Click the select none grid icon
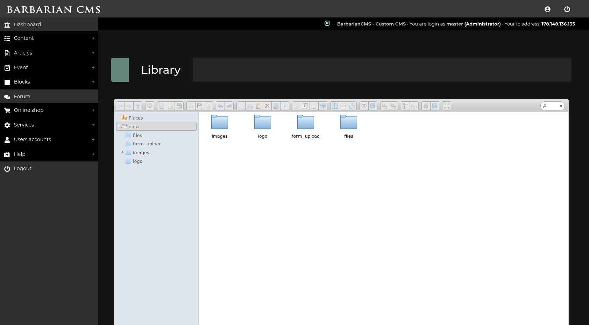The width and height of the screenshot is (589, 325). point(343,106)
